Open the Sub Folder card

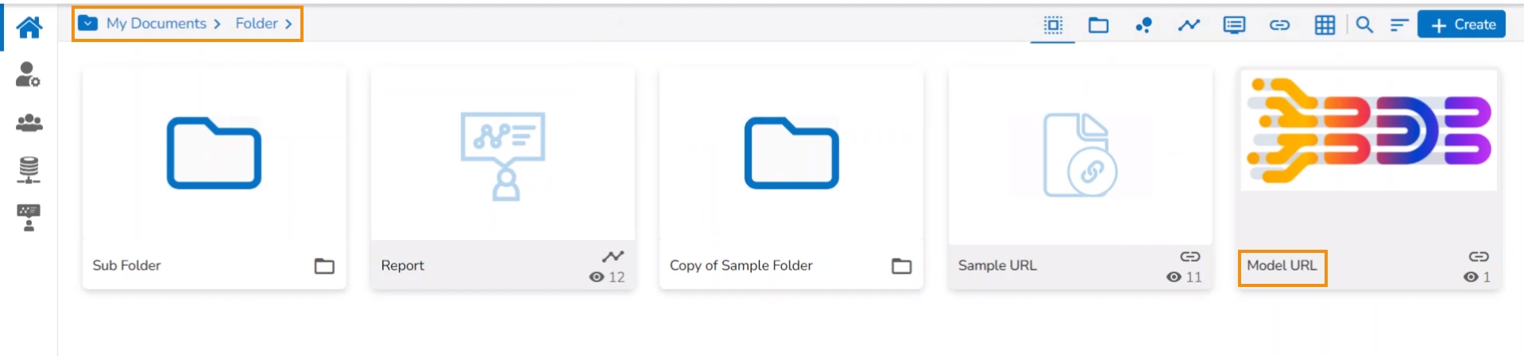click(214, 155)
